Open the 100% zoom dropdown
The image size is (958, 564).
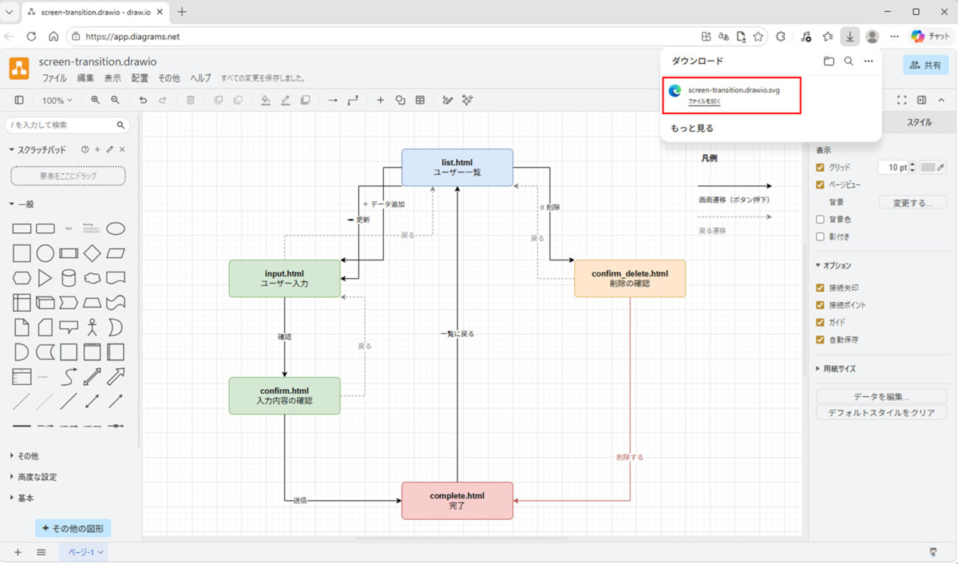pyautogui.click(x=57, y=100)
